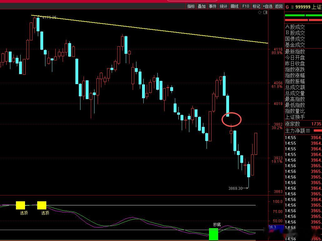
Task: Open the list icon beside 主力净额
Action: click(308, 130)
